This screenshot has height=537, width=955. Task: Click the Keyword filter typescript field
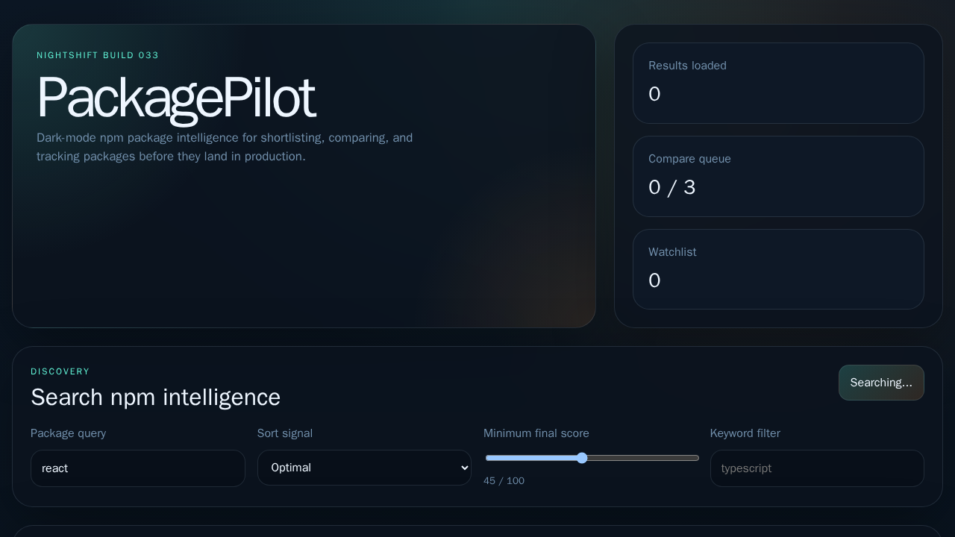click(x=817, y=468)
